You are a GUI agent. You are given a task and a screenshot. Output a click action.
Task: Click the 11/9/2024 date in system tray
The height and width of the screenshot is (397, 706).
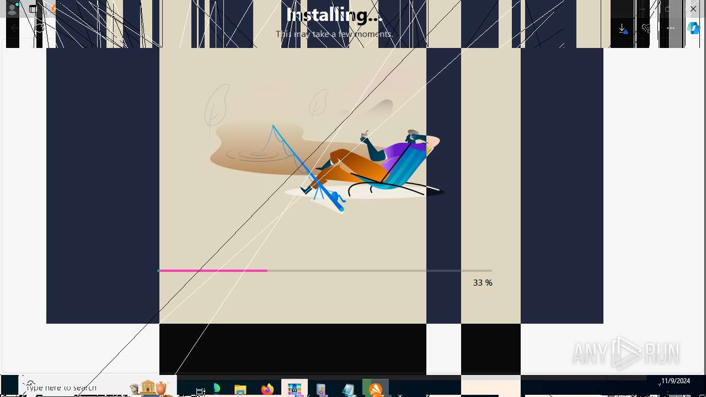(x=676, y=381)
